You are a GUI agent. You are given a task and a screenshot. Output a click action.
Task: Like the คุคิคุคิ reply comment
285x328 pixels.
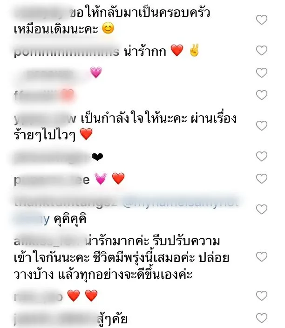(x=262, y=210)
